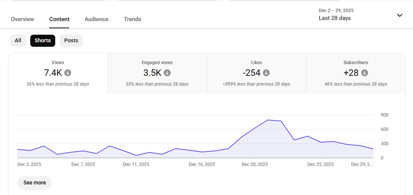Go to the Trends tab

tap(132, 19)
